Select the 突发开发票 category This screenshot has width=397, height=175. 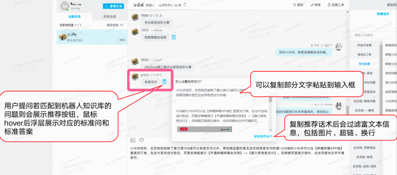(365, 45)
